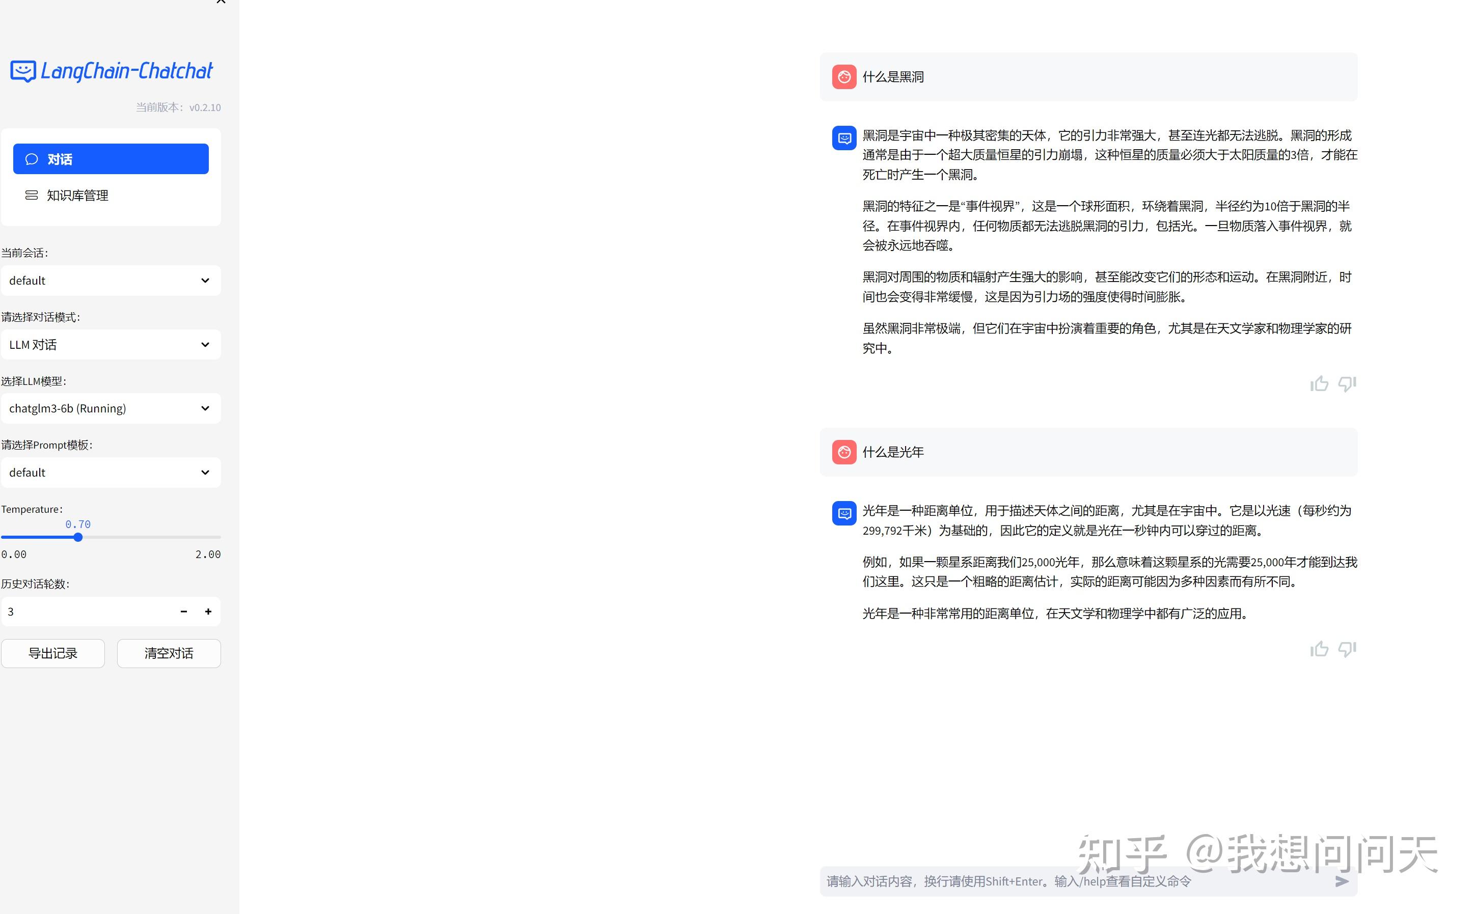The width and height of the screenshot is (1476, 914).
Task: Give a thumbs down to the light-year answer
Action: [x=1347, y=649]
